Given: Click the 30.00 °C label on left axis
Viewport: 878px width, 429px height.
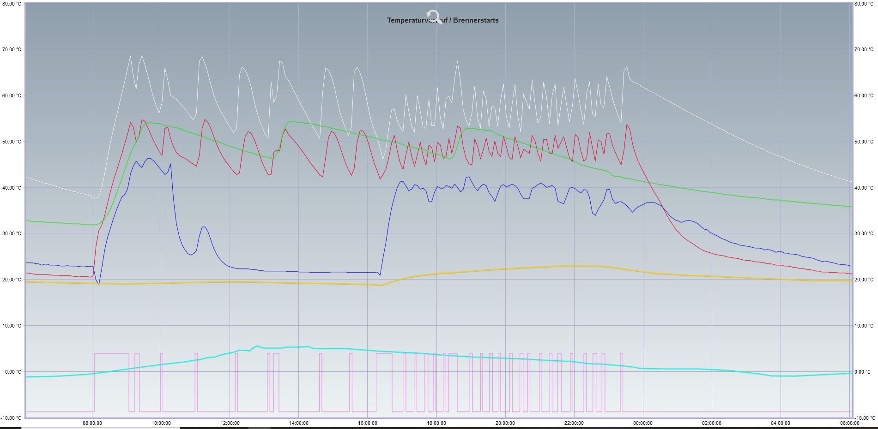Looking at the screenshot, I should click(12, 233).
